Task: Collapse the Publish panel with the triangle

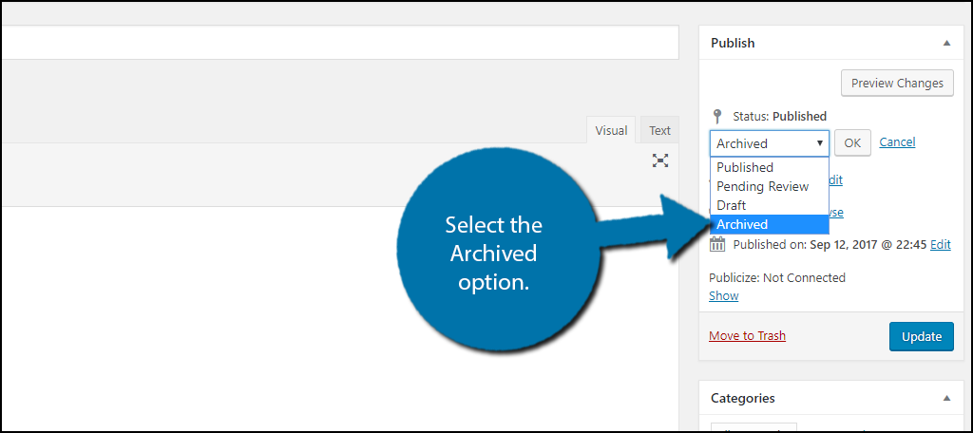Action: click(946, 44)
